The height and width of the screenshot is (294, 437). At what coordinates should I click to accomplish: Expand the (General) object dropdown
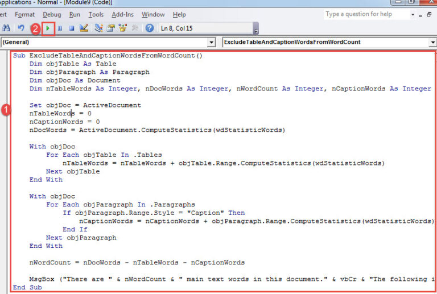click(212, 42)
